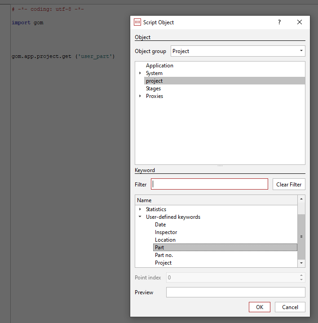Screen dimensions: 318x323
Task: Select Stages in the object tree
Action: 153,88
